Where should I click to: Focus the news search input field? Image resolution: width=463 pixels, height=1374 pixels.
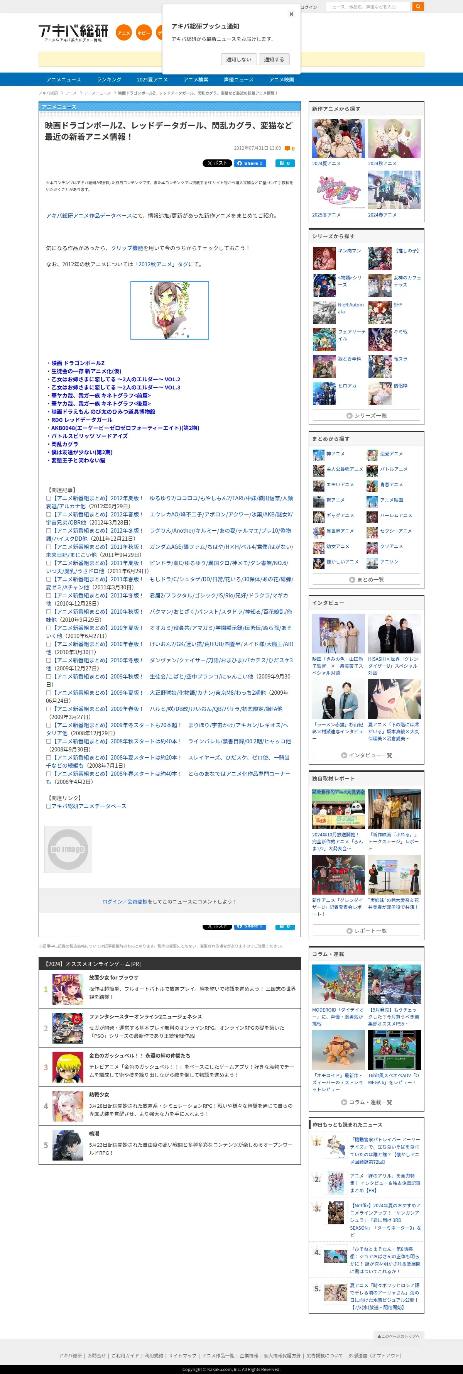click(x=368, y=7)
